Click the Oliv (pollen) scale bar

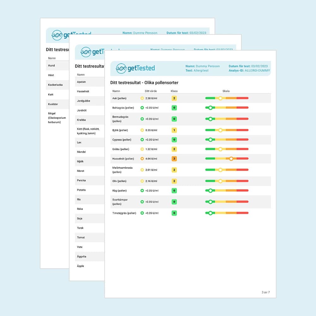coord(227,181)
